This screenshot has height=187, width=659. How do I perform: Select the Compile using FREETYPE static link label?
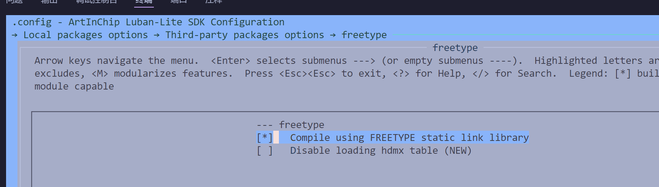coord(409,138)
